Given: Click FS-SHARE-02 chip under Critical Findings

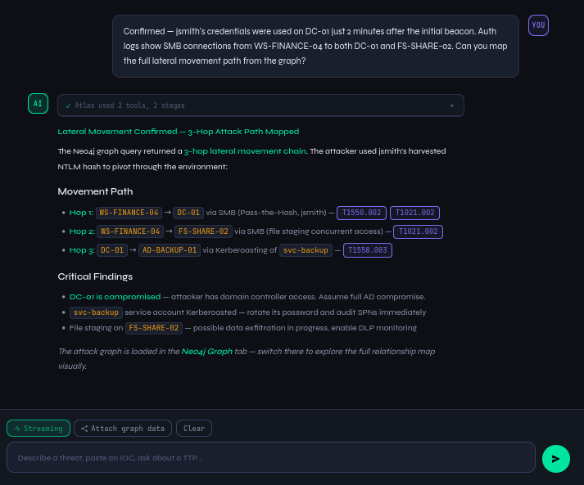Looking at the screenshot, I should pyautogui.click(x=154, y=328).
